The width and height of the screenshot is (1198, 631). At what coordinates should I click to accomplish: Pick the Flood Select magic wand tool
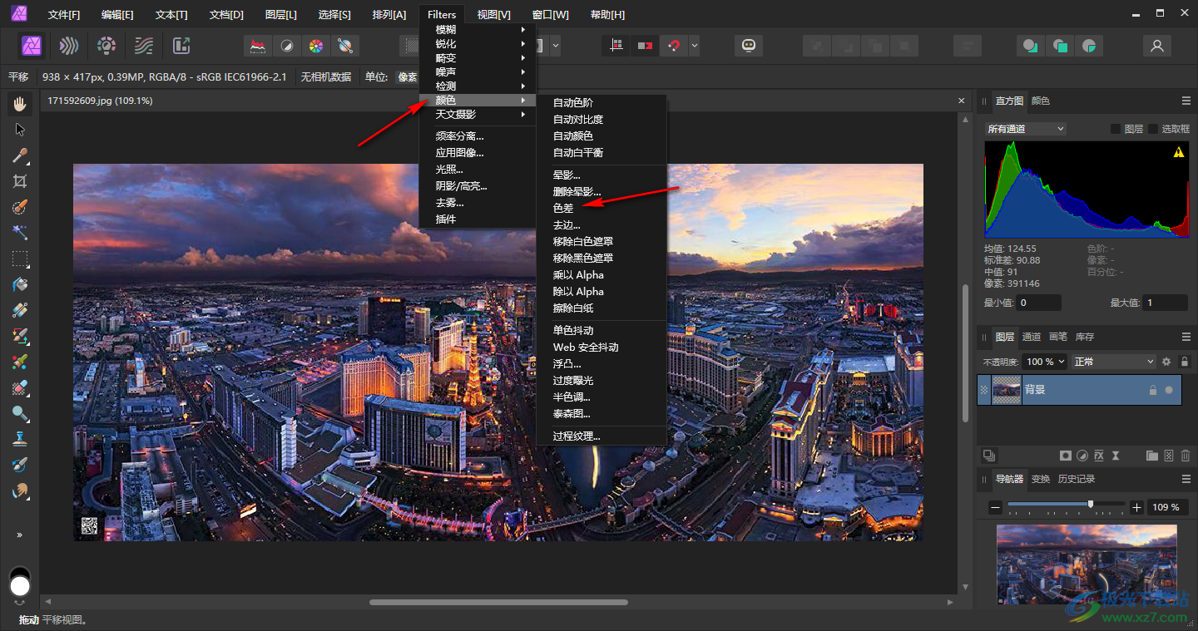pos(20,233)
